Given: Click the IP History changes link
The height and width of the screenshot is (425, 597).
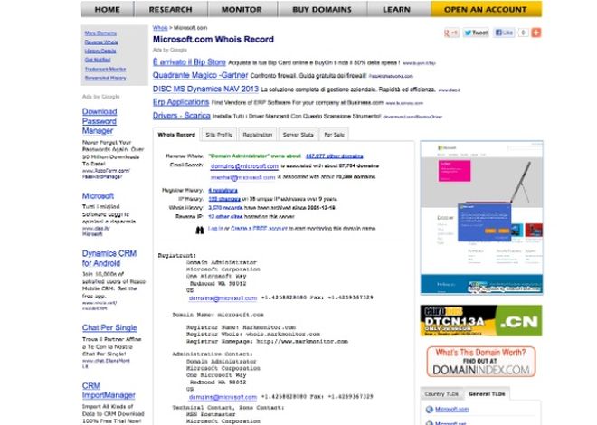Looking at the screenshot, I should click(224, 199).
